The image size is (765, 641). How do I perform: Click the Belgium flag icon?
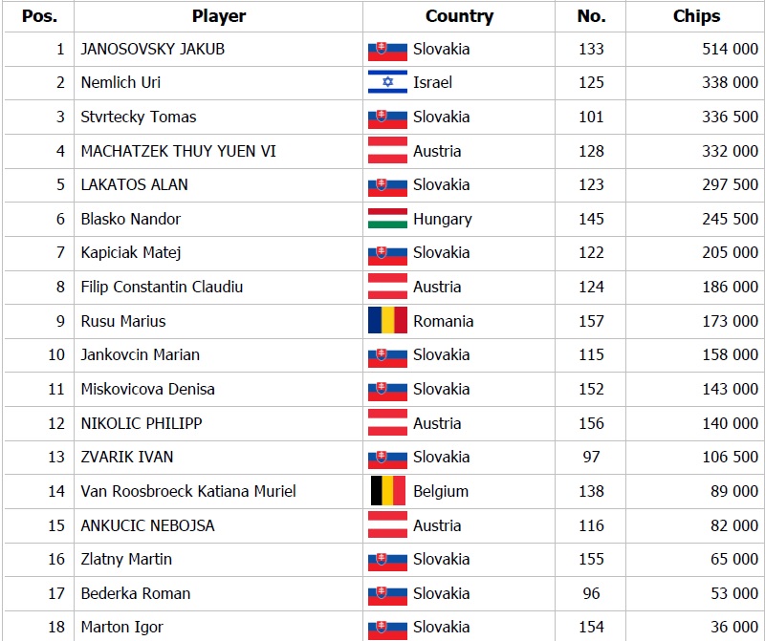click(387, 491)
